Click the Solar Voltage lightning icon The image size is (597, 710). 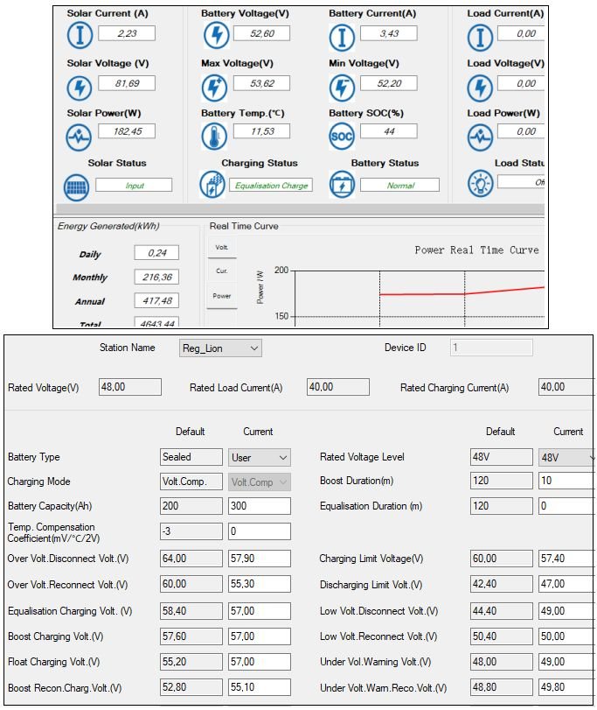80,87
